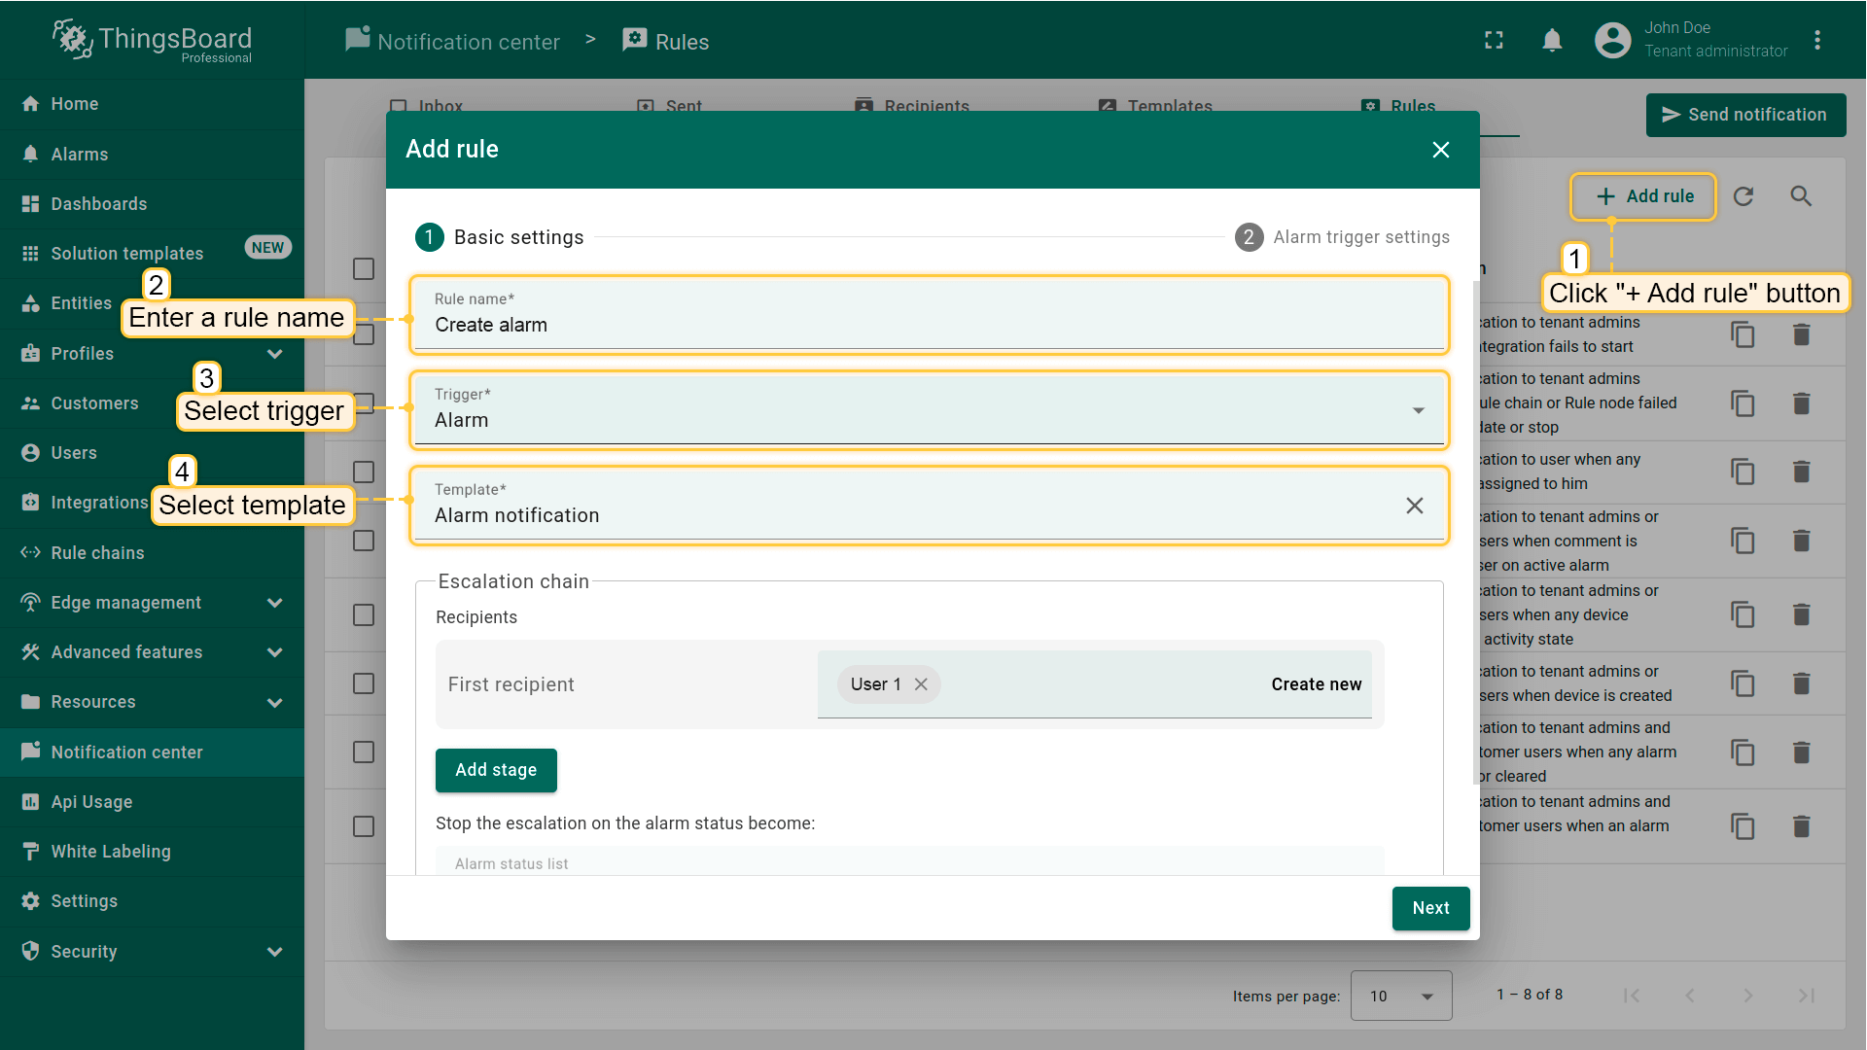Open items per page dropdown

point(1400,996)
